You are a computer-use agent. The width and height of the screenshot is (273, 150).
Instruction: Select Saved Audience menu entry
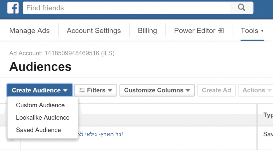pos(38,130)
